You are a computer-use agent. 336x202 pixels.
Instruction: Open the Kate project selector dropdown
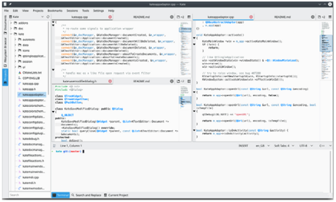pyautogui.click(x=26, y=17)
